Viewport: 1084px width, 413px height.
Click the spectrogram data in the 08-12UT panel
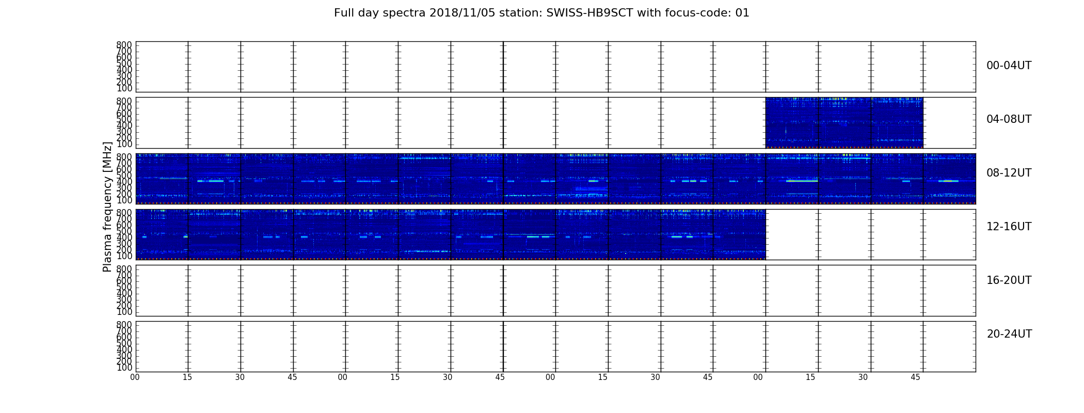[x=555, y=179]
